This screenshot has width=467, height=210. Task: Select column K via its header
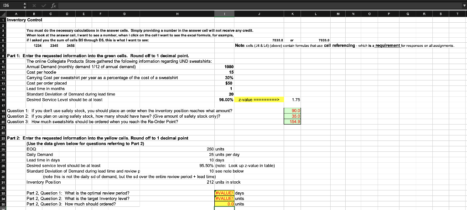click(x=292, y=14)
